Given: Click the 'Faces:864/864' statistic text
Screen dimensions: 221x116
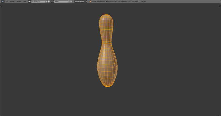Looking at the screenshot, I should [x=123, y=2].
